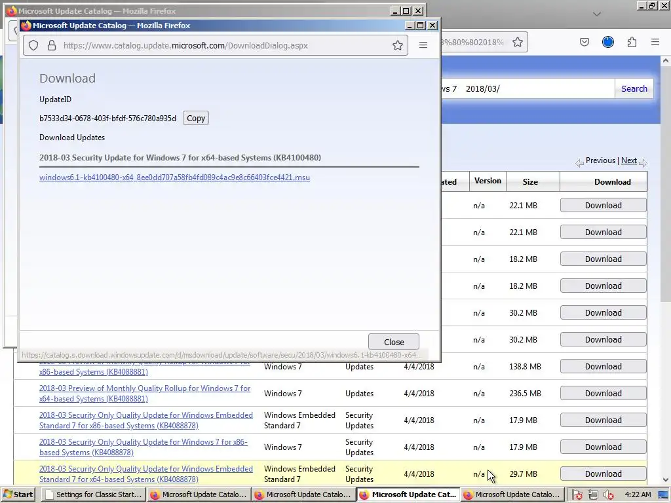Click the blue Firefox account circle icon
Screen dimensions: 671x503
tap(608, 42)
